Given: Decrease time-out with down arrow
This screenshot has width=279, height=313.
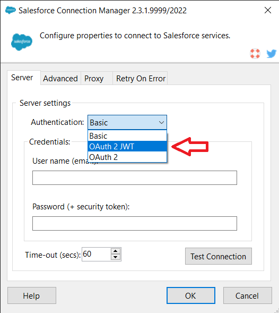Looking at the screenshot, I should 116,257.
